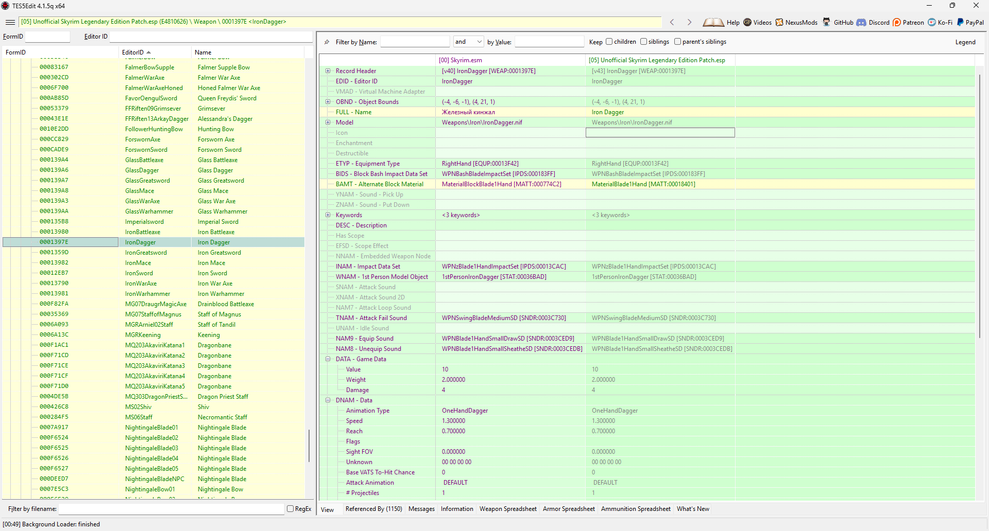Switch to the Referenced By (1150) tab
The height and width of the screenshot is (531, 989).
tap(373, 509)
